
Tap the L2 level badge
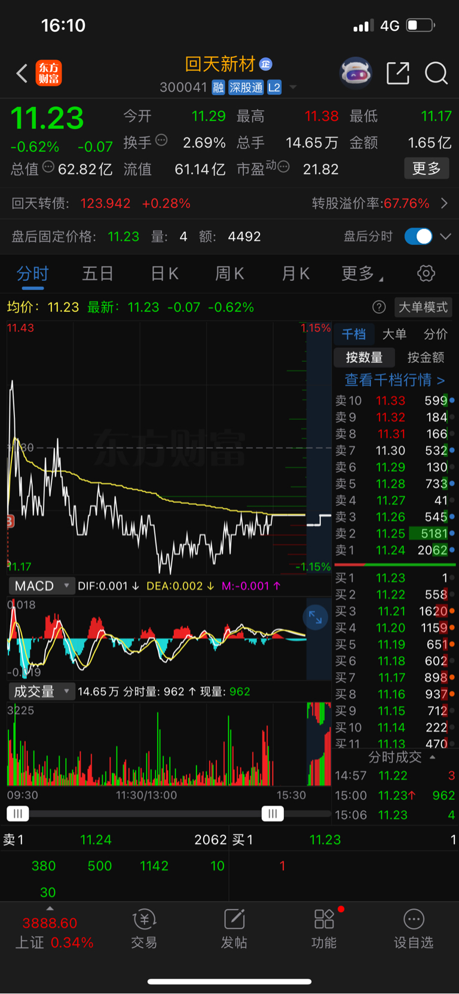[274, 88]
